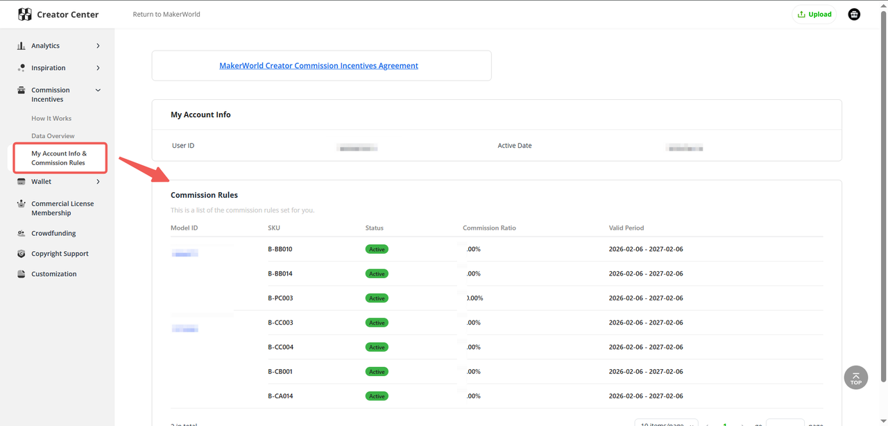
Task: Click the Copyright Support sidebar icon
Action: pyautogui.click(x=22, y=254)
